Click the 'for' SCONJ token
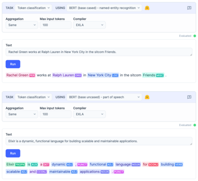This screenshot has height=181, width=198. pos(151,164)
